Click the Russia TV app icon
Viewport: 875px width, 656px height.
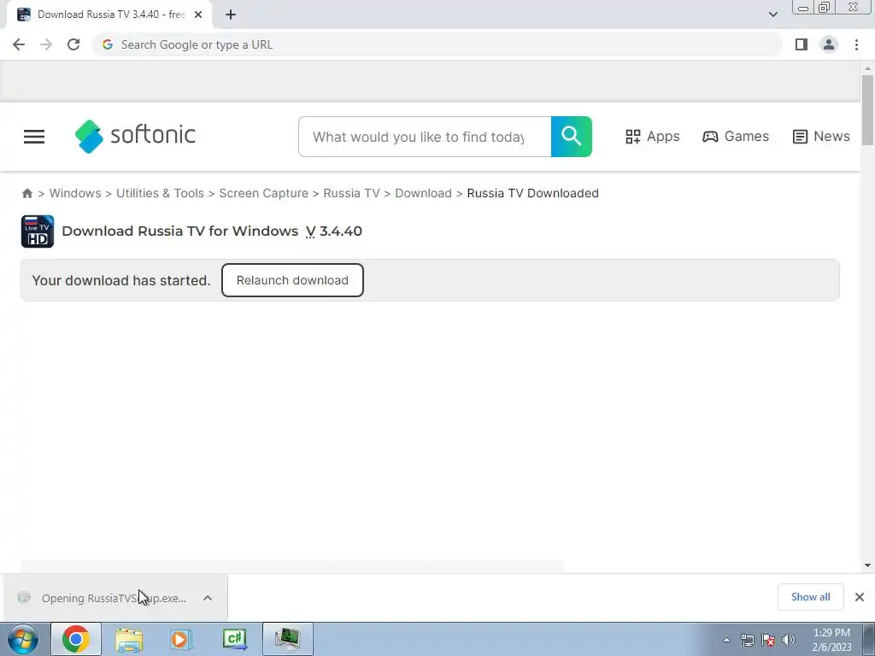click(x=38, y=231)
